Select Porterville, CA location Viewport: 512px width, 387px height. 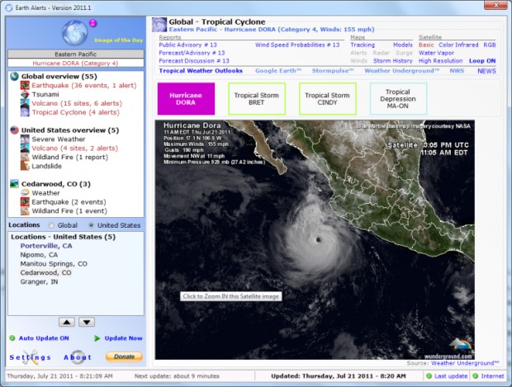pyautogui.click(x=46, y=246)
